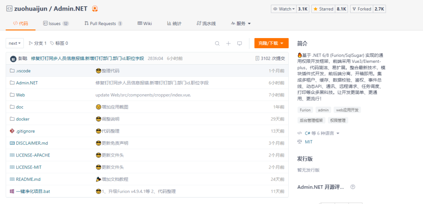
Task: Click the doc folder icon
Action: coord(12,107)
